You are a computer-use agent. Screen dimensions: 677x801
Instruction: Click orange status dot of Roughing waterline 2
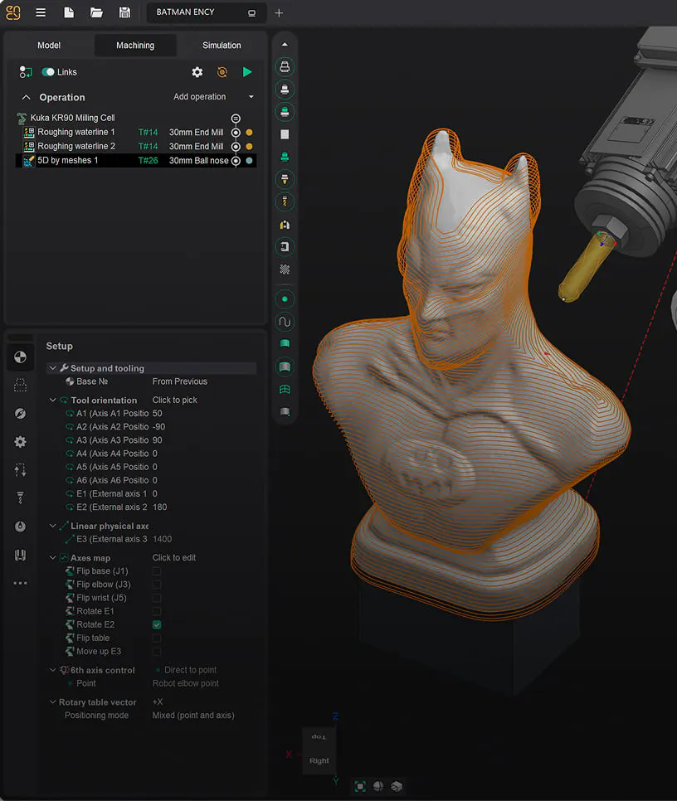[x=250, y=147]
